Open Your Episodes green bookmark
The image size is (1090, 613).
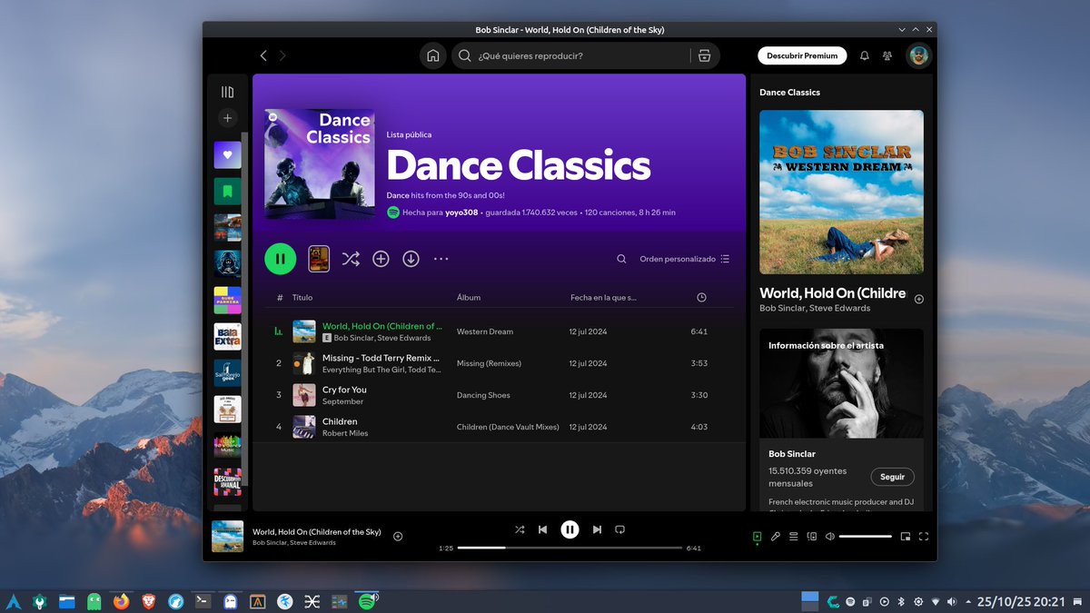pyautogui.click(x=227, y=191)
